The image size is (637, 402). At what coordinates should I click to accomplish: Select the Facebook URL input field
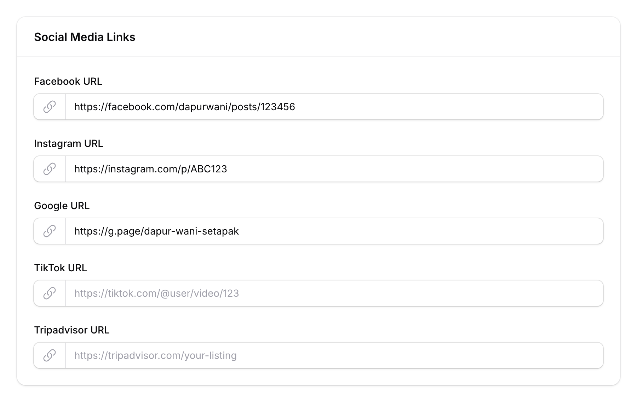[x=318, y=107]
